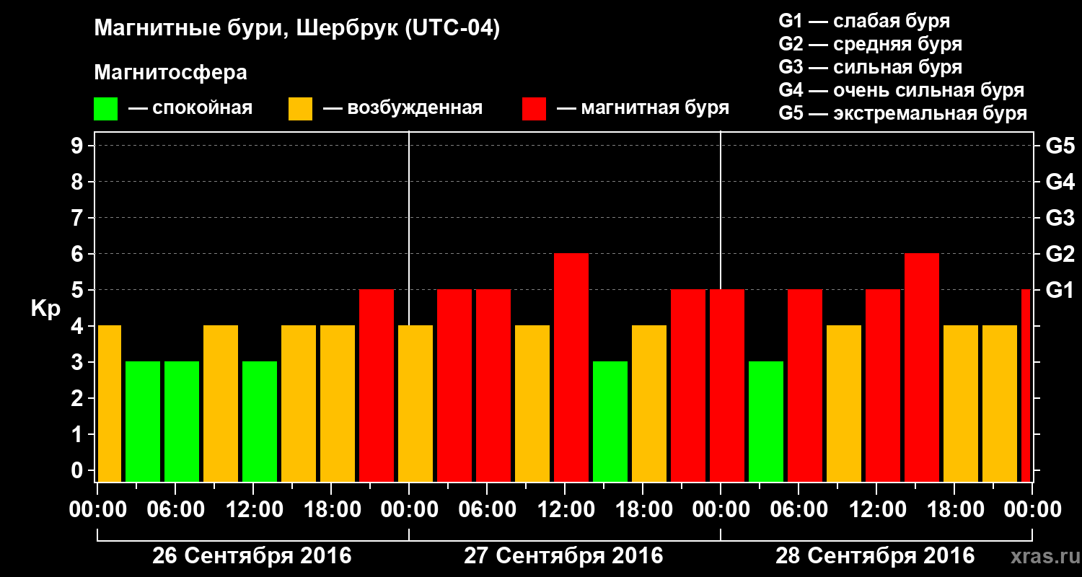Click the 'G4' label on the right axis
The image size is (1082, 577).
pos(1060,182)
